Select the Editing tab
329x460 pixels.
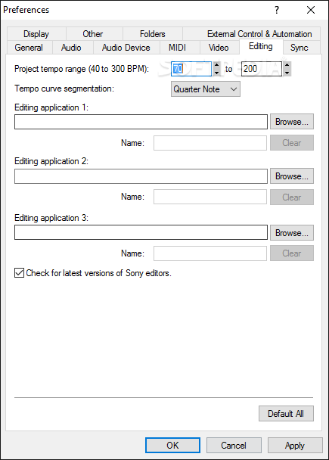tap(261, 46)
